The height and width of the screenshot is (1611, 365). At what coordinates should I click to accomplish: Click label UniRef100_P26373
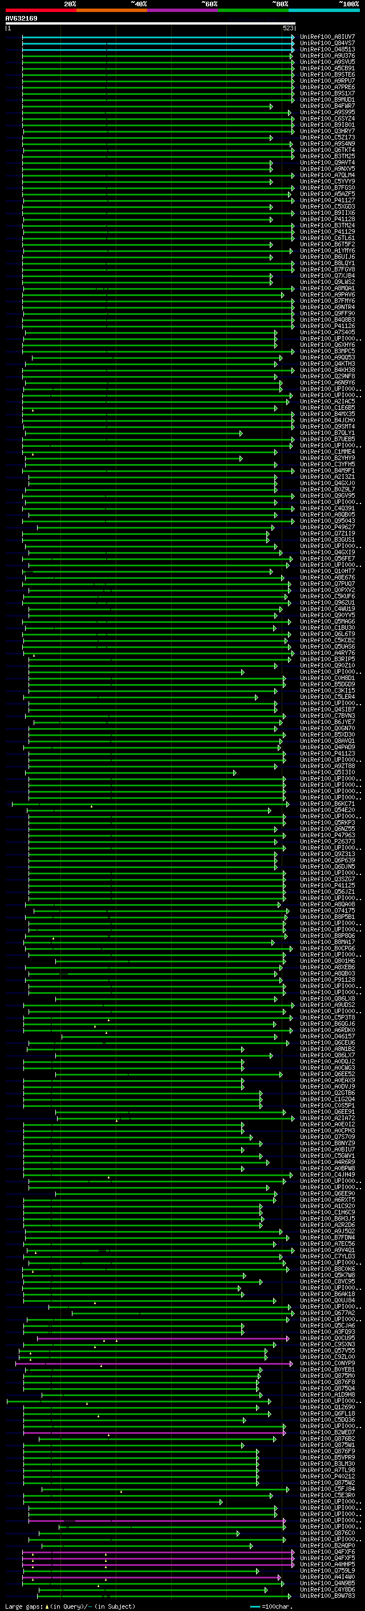tap(327, 841)
